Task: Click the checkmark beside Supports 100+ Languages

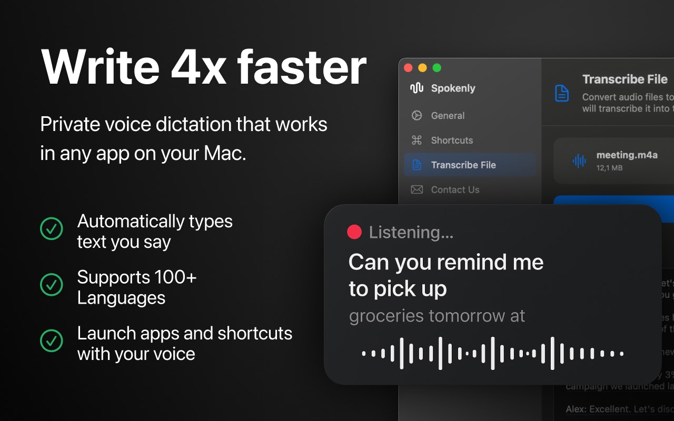Action: [52, 285]
